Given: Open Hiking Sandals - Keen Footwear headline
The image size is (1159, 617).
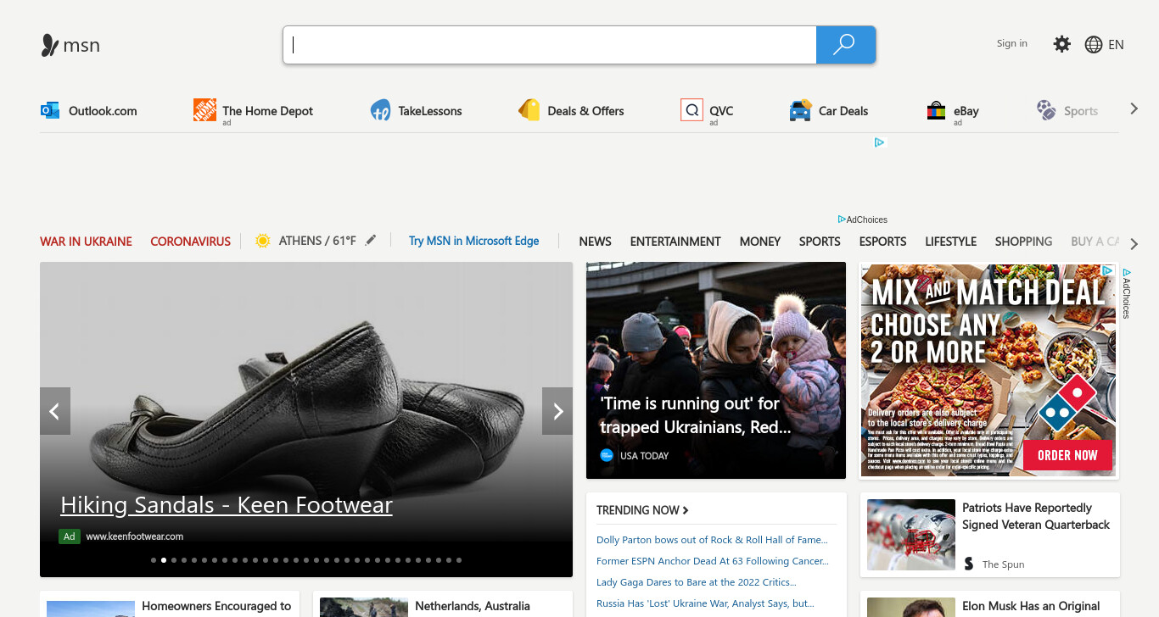Looking at the screenshot, I should pyautogui.click(x=227, y=505).
